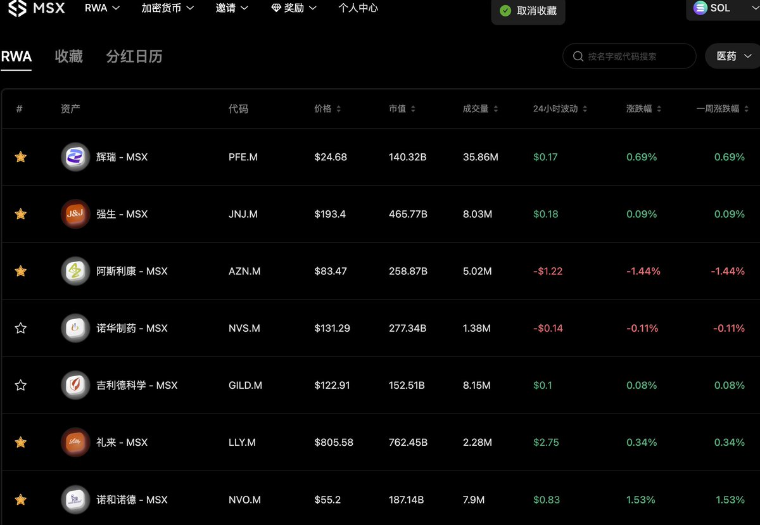
Task: Click the 代码 column header
Action: (238, 109)
